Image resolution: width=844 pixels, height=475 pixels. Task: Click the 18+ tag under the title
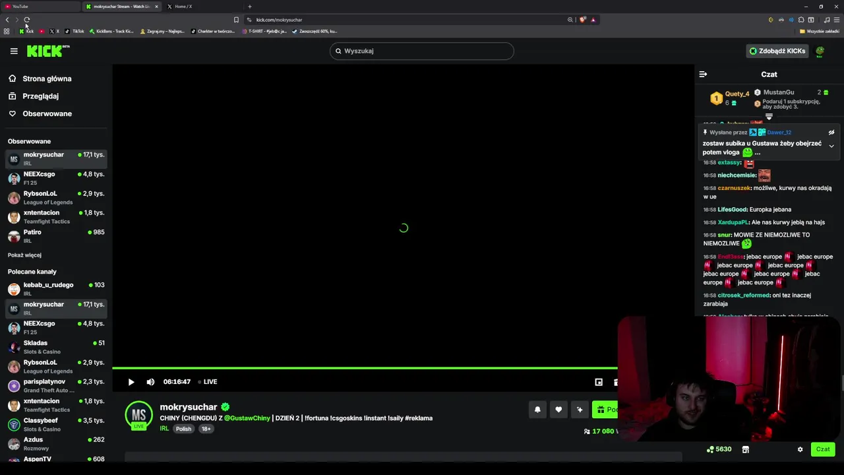(206, 429)
